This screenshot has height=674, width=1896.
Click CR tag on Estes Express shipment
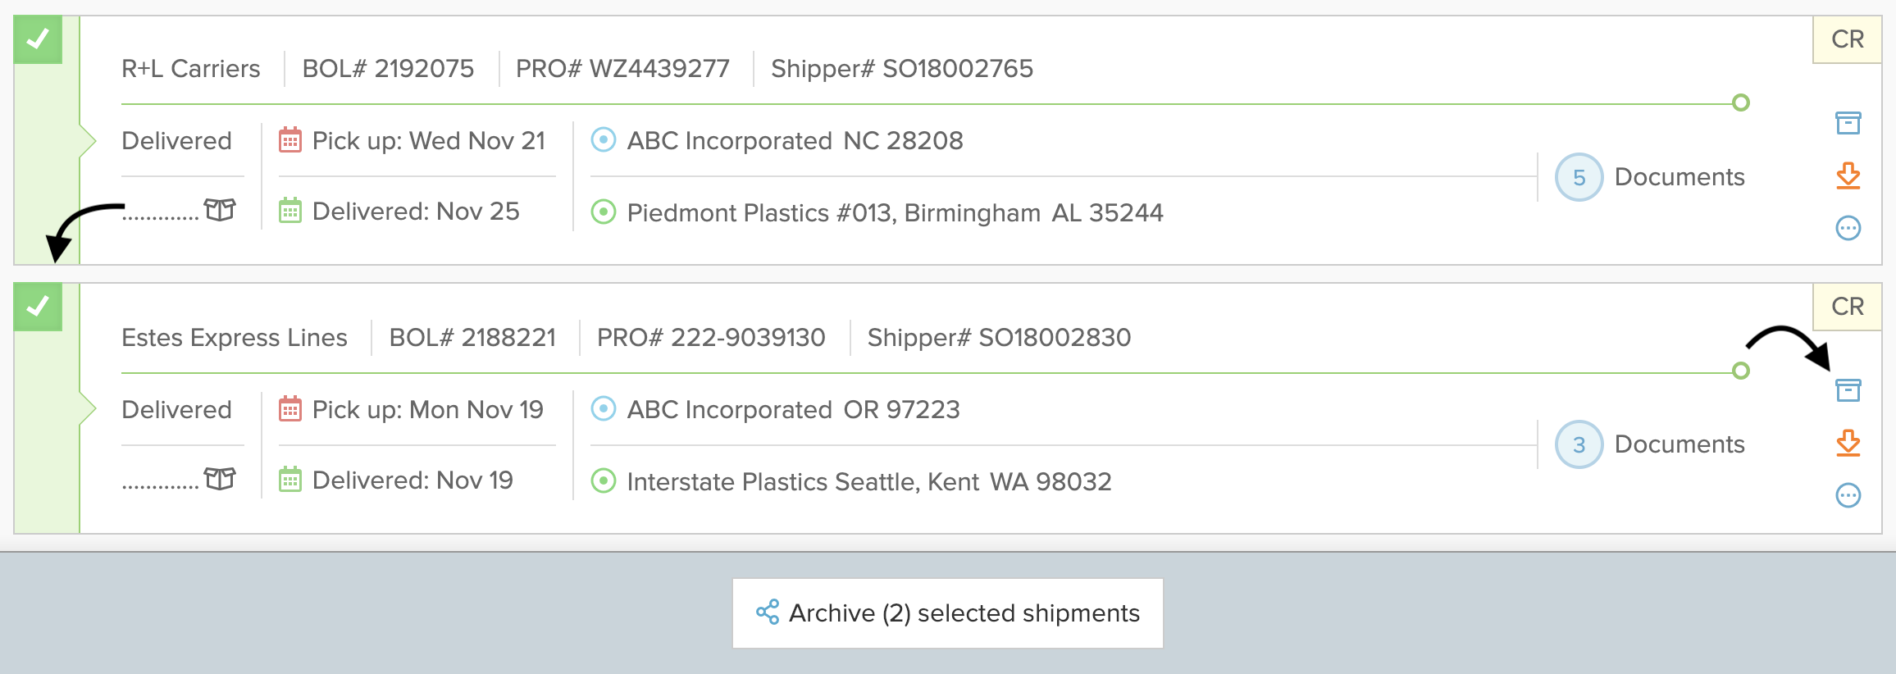pyautogui.click(x=1847, y=307)
